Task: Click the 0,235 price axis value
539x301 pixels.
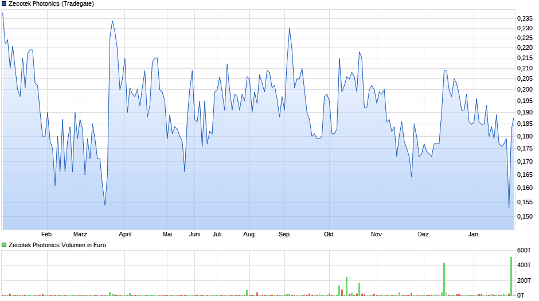Action: click(x=525, y=18)
